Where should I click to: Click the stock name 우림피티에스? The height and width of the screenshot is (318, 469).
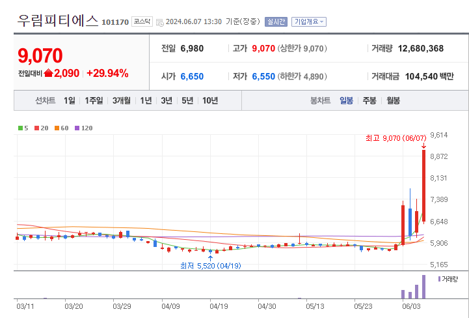58,21
